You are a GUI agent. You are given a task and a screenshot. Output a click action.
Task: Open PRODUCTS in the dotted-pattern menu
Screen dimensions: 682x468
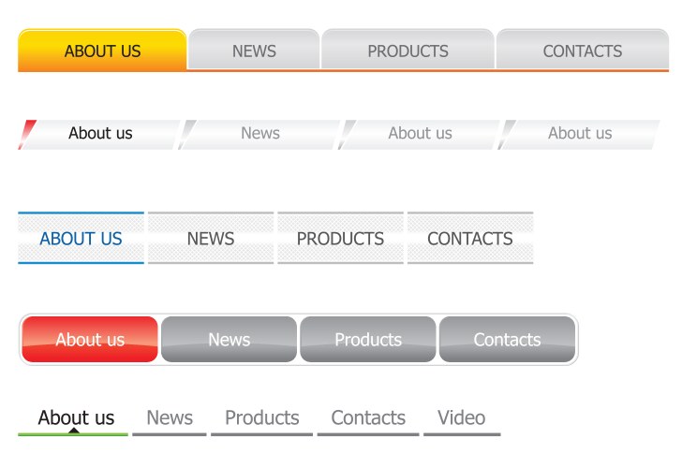pos(340,239)
